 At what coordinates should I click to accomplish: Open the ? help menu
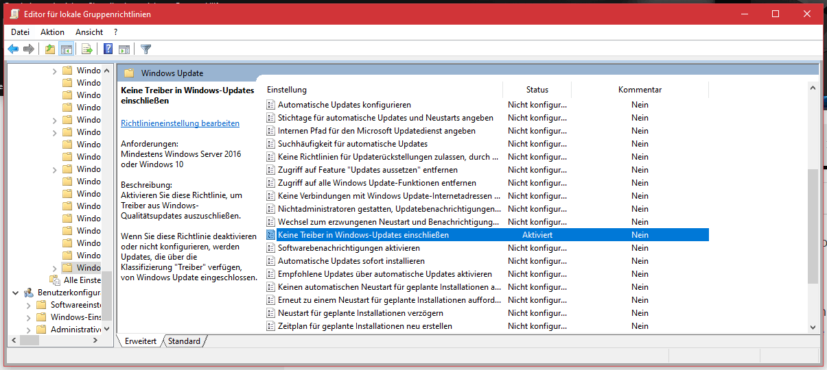point(116,32)
